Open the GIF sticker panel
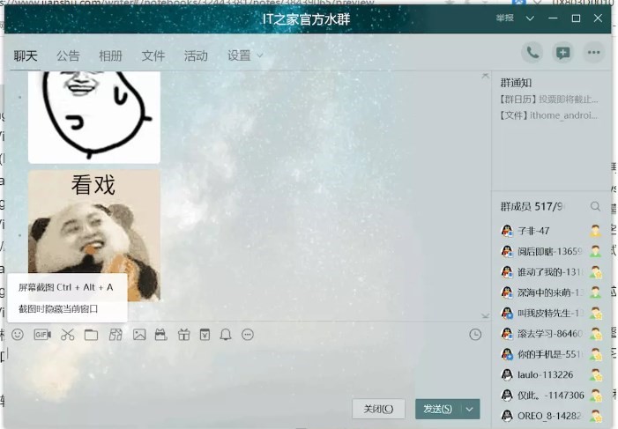 pos(42,335)
